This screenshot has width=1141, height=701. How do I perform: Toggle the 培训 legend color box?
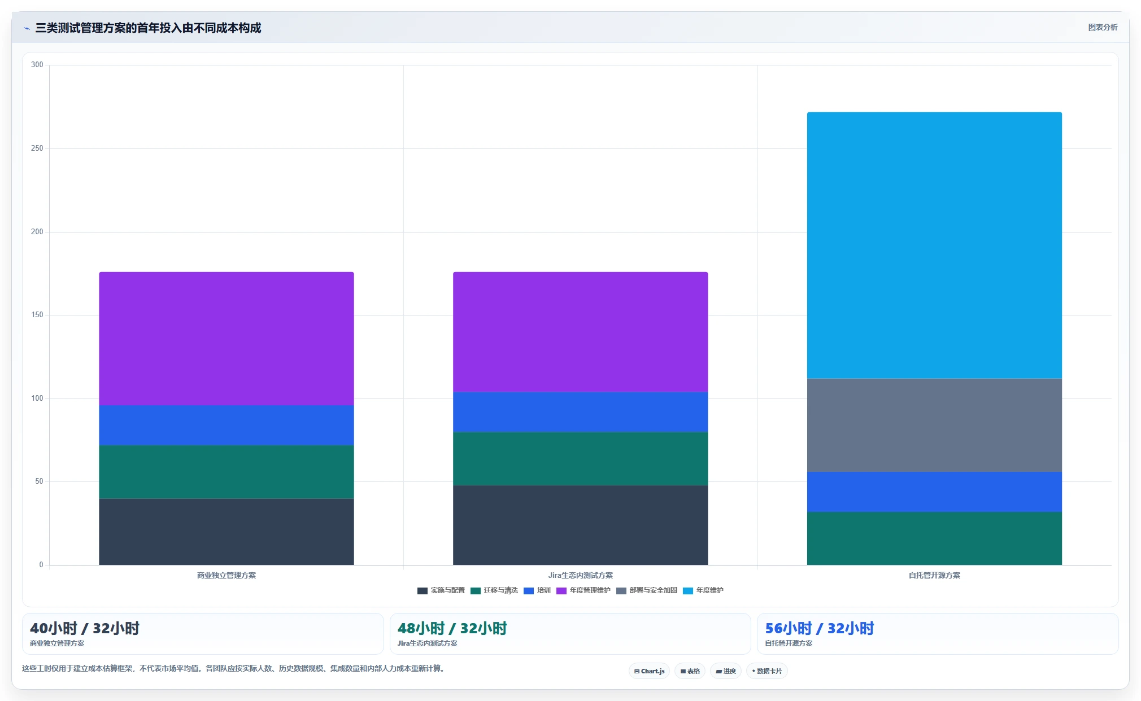[528, 591]
